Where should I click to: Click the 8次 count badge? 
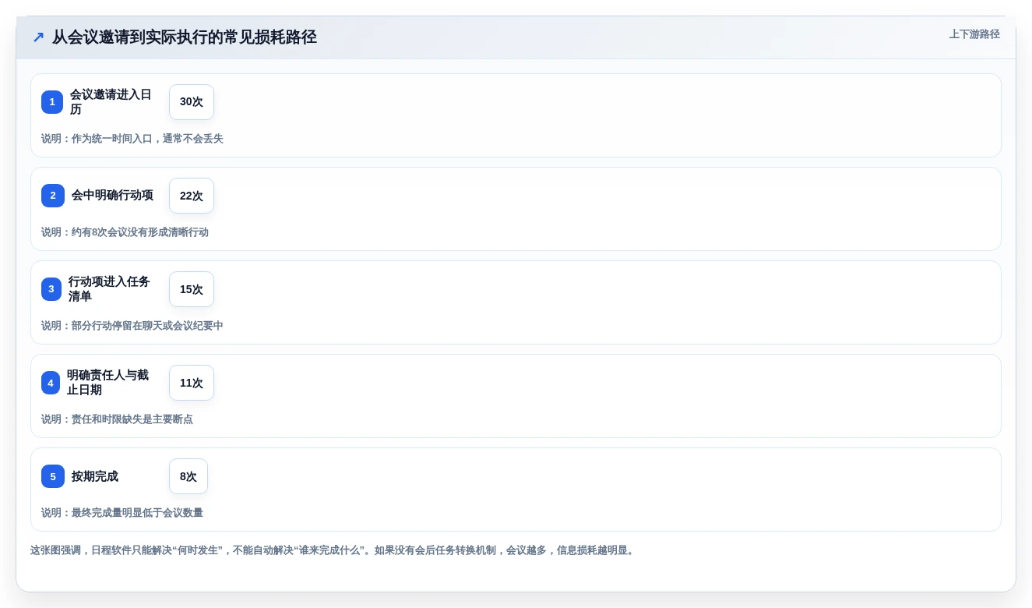[x=188, y=476]
